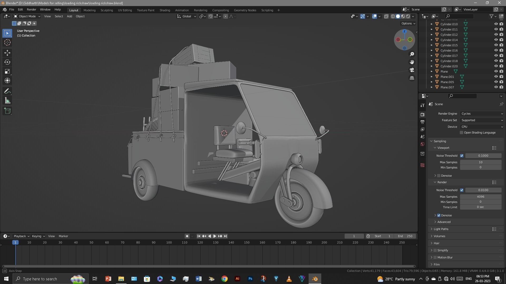
Task: Open the Render Engine dropdown
Action: pos(482,114)
